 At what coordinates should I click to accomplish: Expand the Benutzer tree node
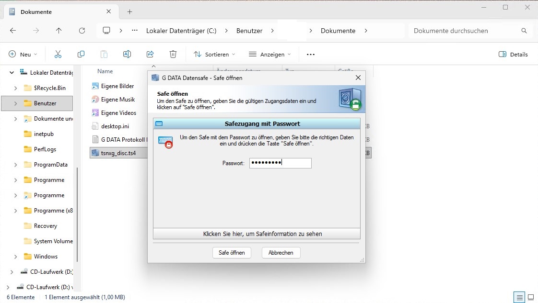coord(15,103)
